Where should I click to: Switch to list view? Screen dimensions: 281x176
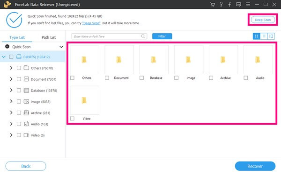tap(264, 36)
